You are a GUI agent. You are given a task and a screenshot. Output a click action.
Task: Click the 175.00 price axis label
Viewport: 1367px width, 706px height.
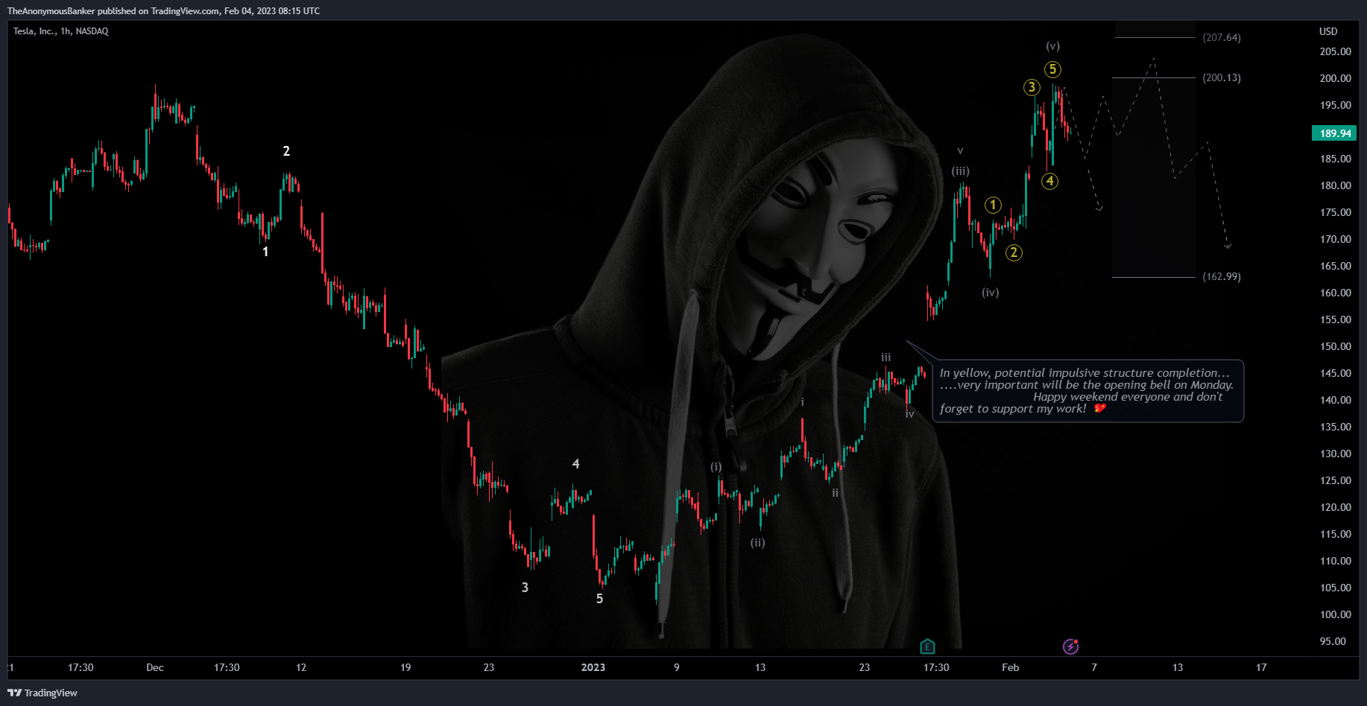[1335, 212]
